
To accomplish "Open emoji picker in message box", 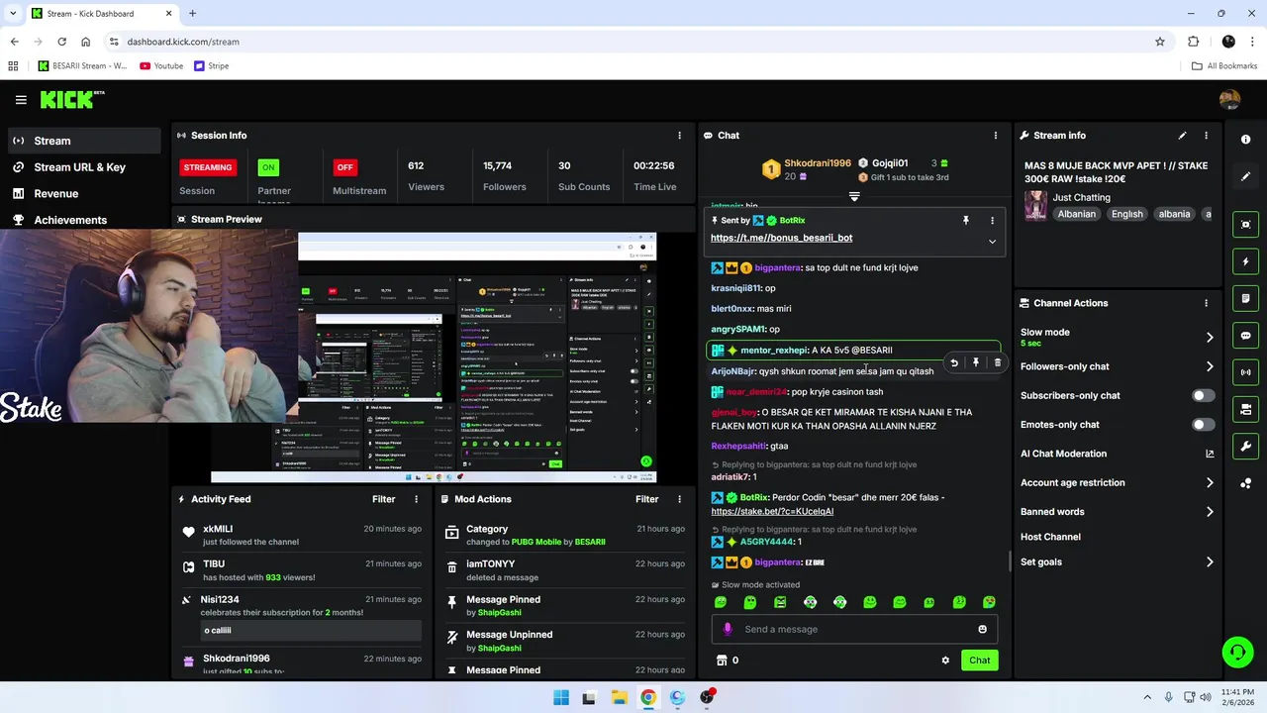I will (982, 629).
